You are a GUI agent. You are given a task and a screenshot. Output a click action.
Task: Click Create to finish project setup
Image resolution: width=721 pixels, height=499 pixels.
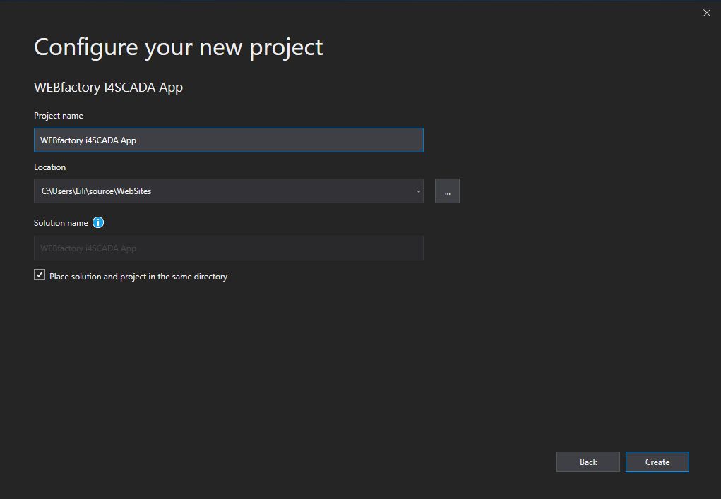[x=657, y=462]
